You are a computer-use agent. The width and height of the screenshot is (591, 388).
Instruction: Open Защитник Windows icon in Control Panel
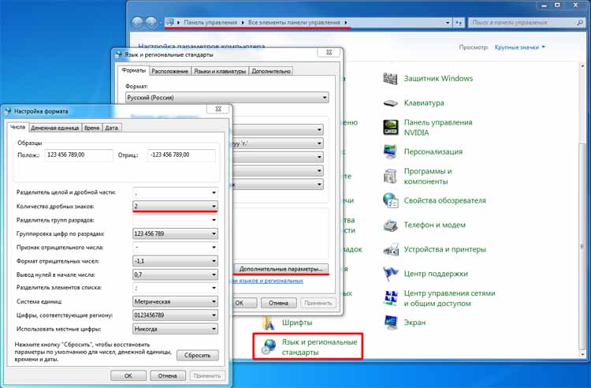[390, 78]
